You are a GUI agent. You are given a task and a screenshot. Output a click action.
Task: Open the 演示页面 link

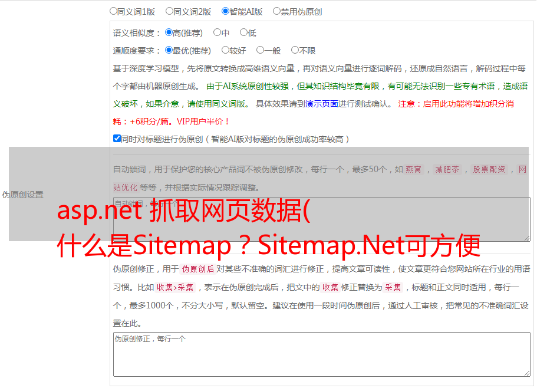322,104
